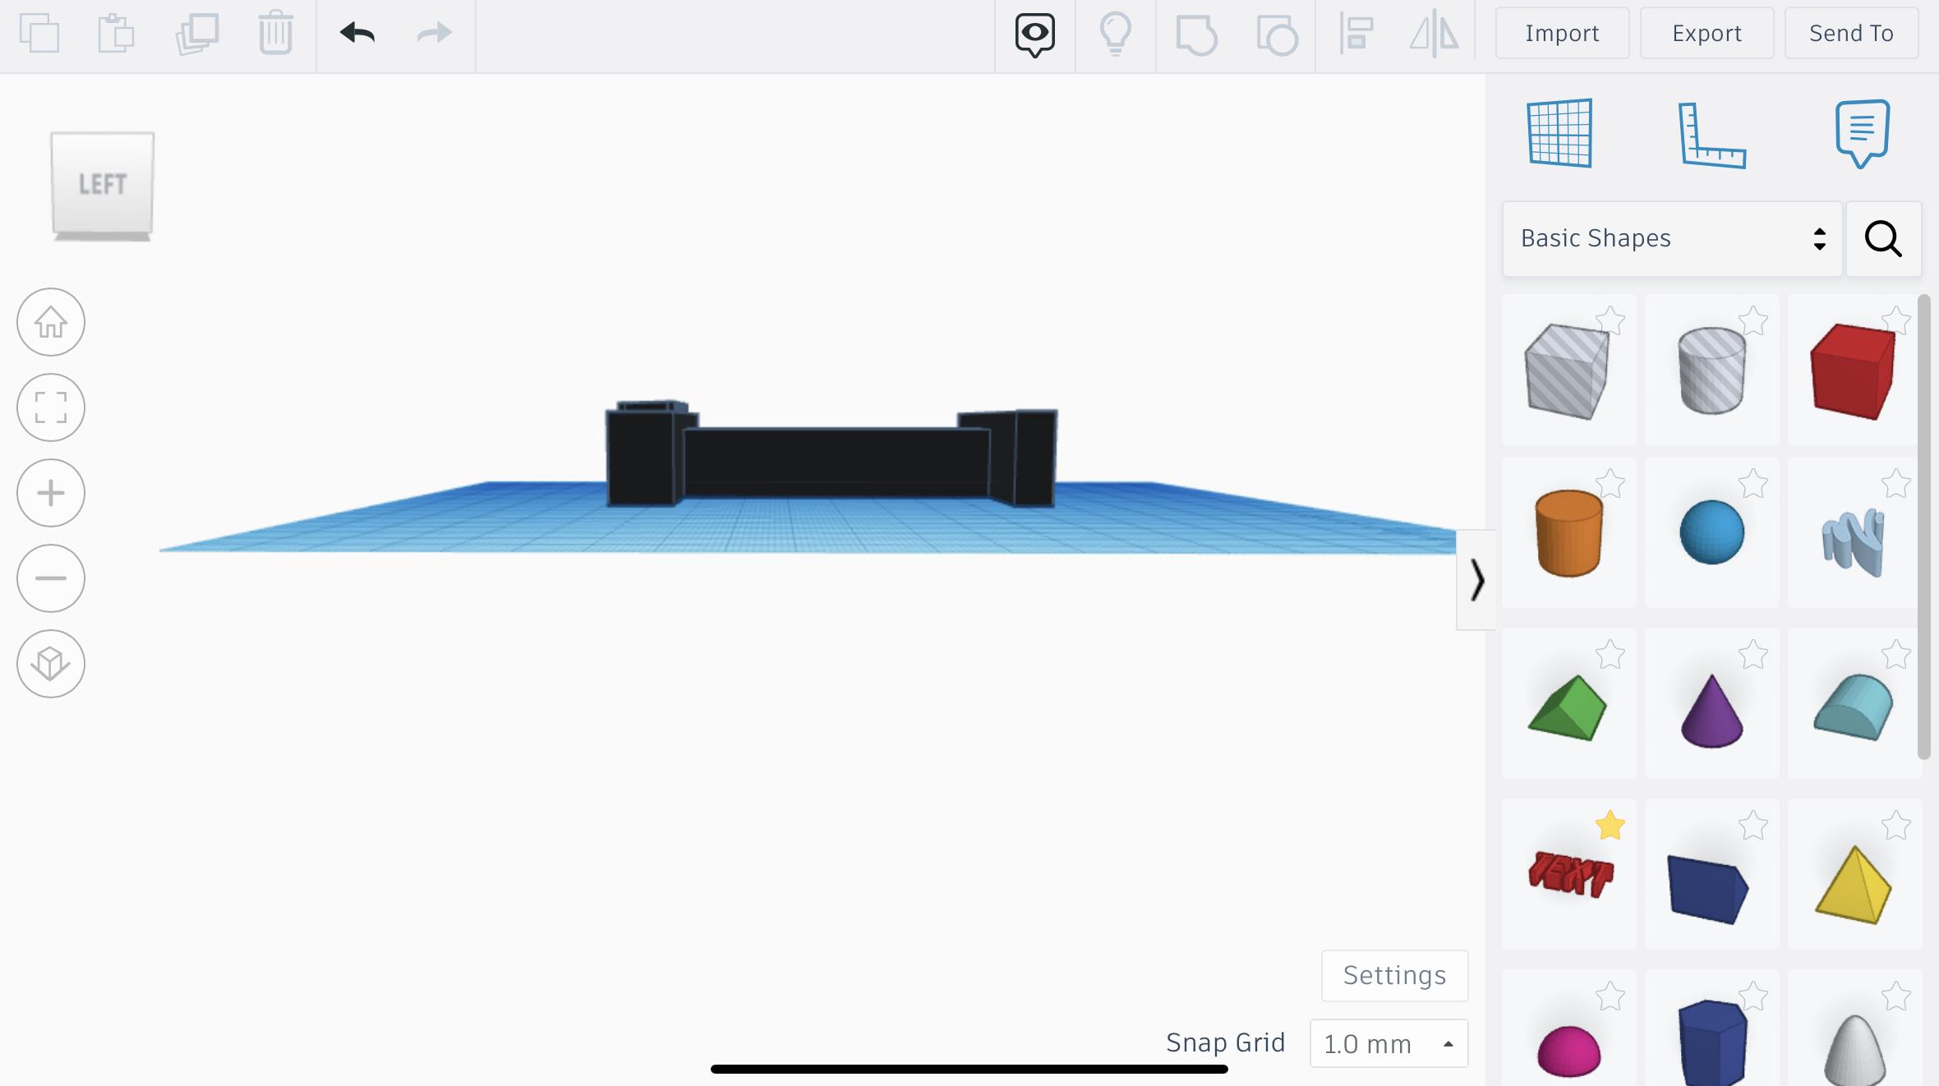Click the Group shapes icon
The width and height of the screenshot is (1939, 1086).
click(1196, 35)
